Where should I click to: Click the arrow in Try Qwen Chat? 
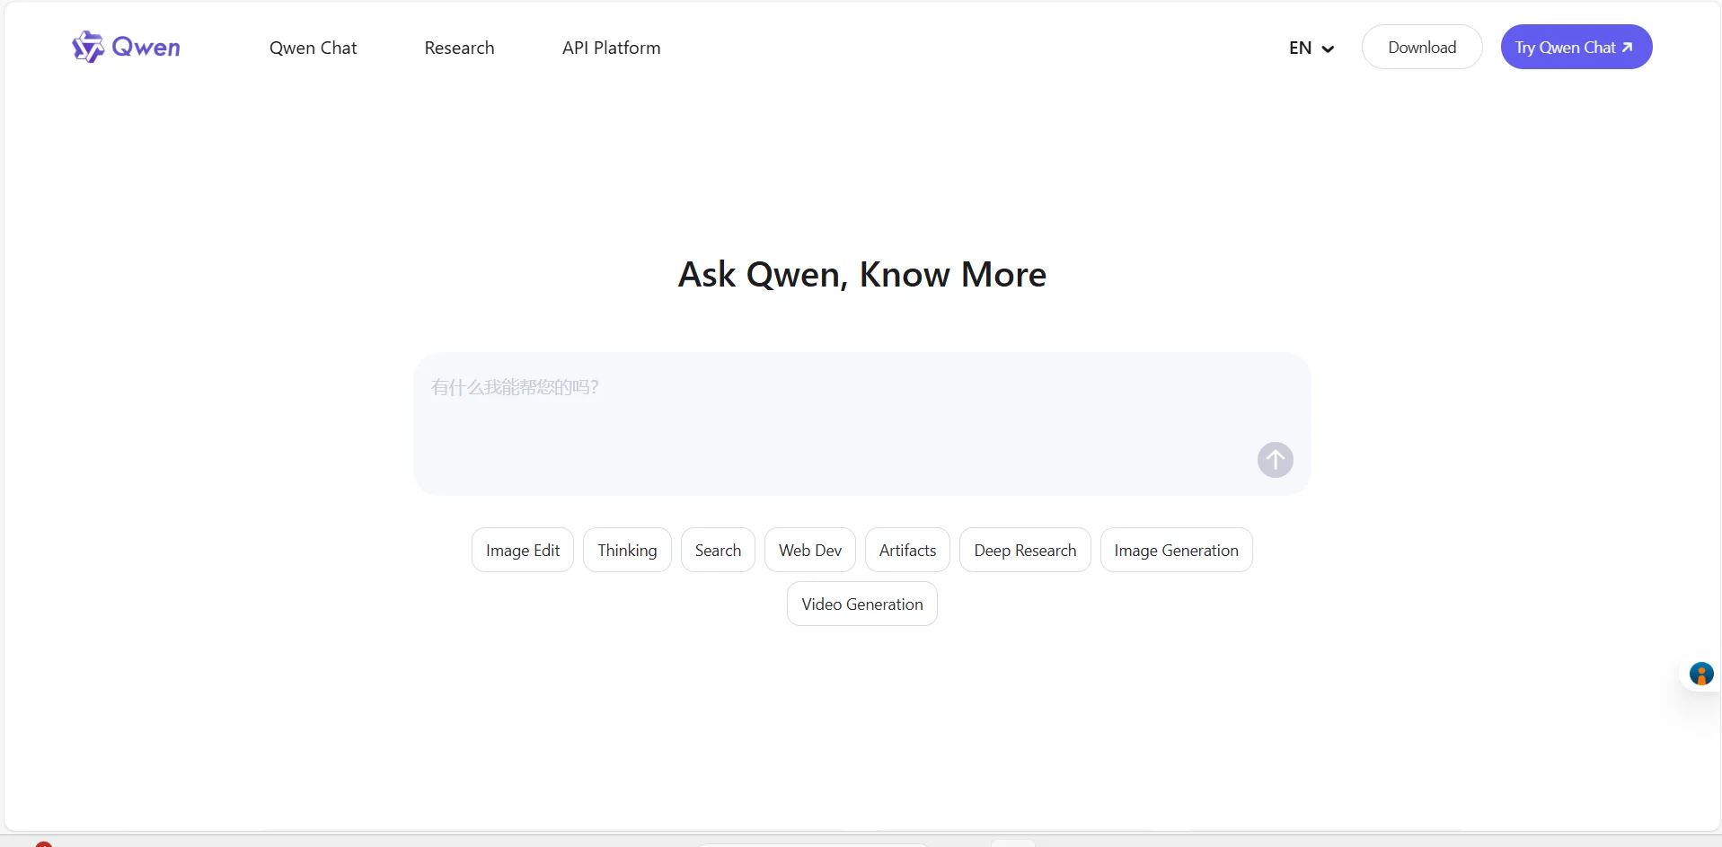click(1627, 48)
